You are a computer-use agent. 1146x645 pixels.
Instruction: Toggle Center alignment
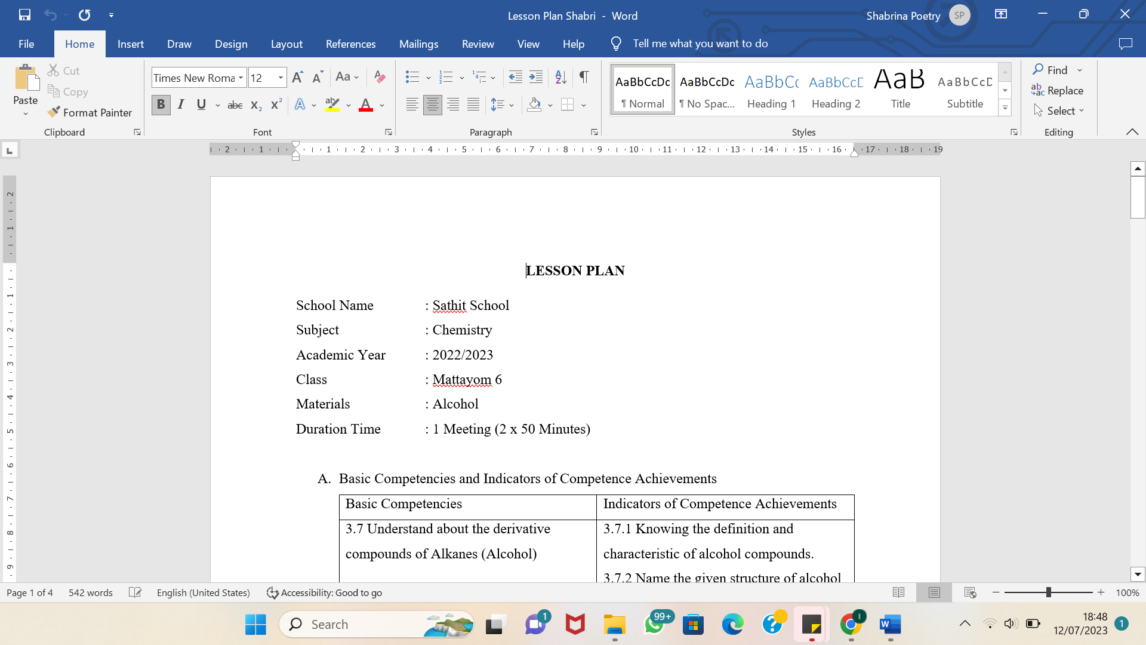point(432,105)
